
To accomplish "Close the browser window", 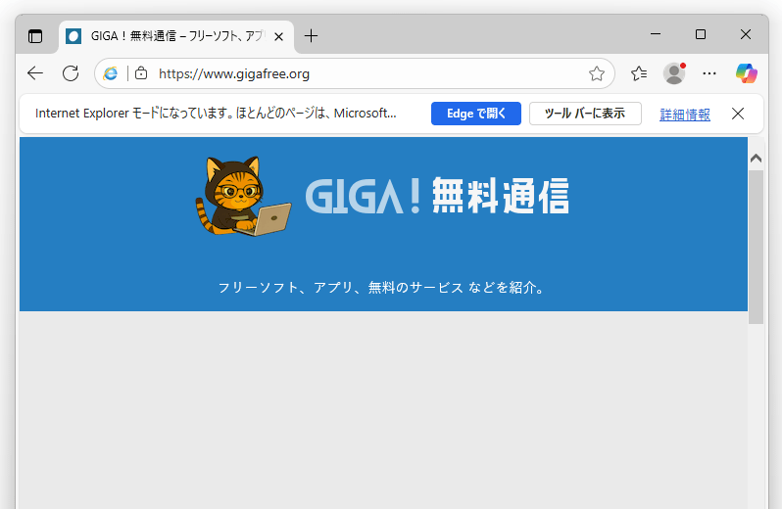I will click(745, 34).
